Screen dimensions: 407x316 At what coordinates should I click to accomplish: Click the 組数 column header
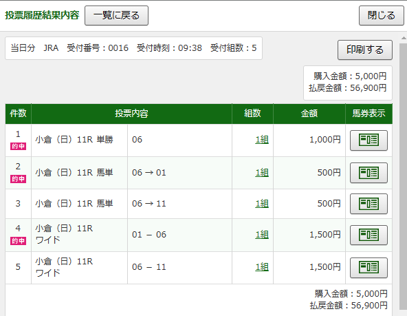252,114
